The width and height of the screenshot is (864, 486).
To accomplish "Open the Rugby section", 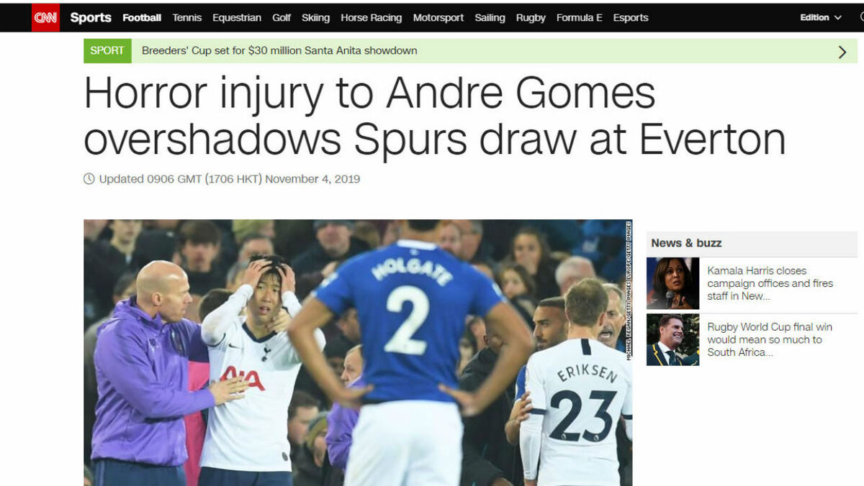I will (531, 17).
